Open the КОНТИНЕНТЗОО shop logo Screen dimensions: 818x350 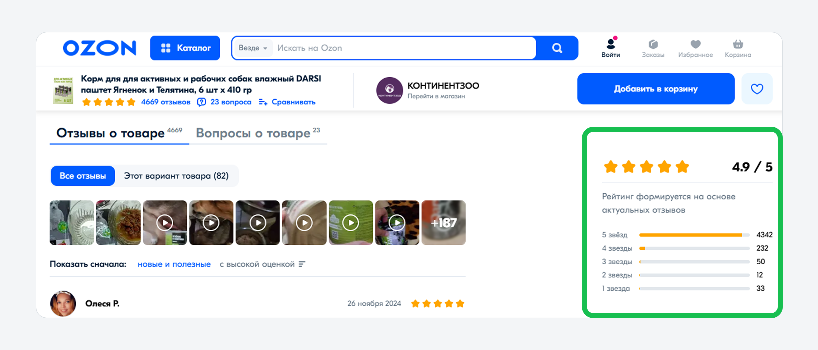click(389, 90)
